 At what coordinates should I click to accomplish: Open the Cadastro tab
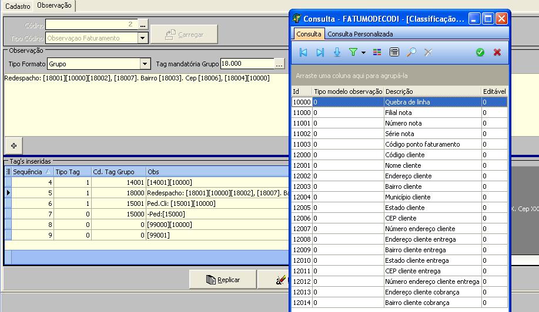[18, 6]
